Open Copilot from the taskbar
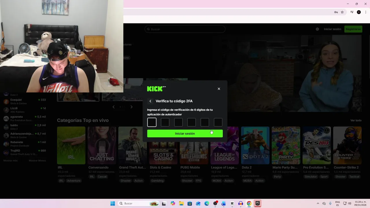The image size is (370, 208). (173, 203)
